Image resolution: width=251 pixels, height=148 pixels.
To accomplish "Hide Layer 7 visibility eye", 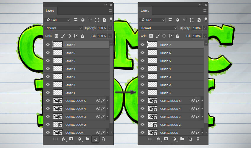I will 48,44.
